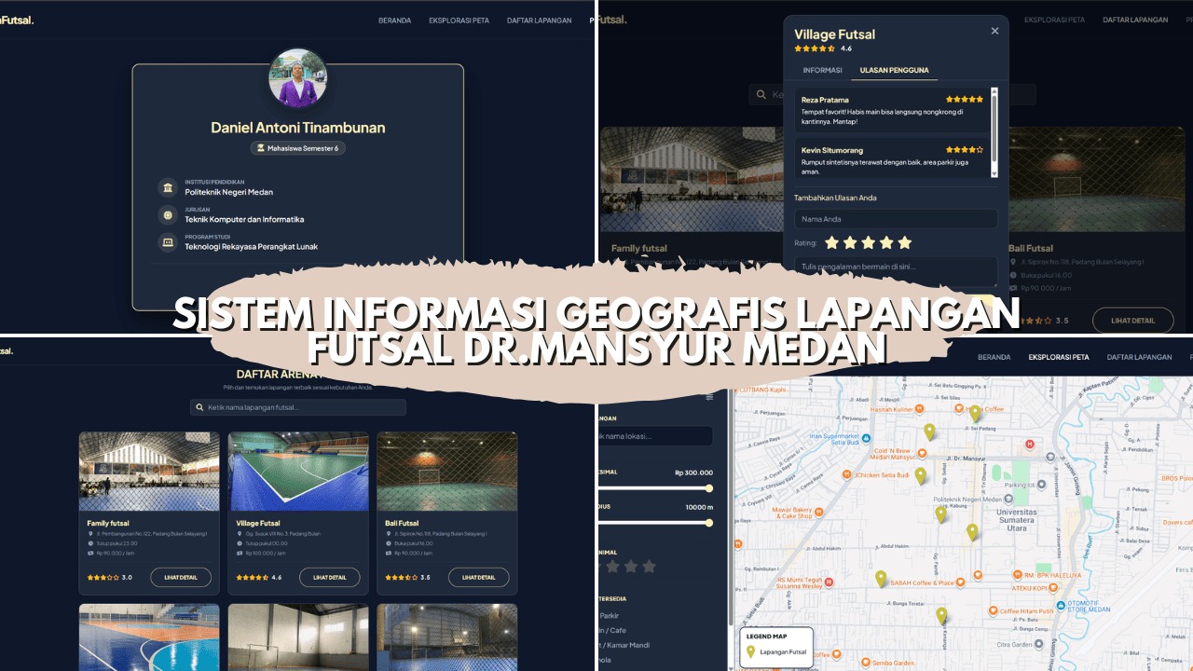This screenshot has height=671, width=1193.
Task: Click the search magnifier beside 'Ketik nama lapangan futsal'
Action: [x=199, y=407]
